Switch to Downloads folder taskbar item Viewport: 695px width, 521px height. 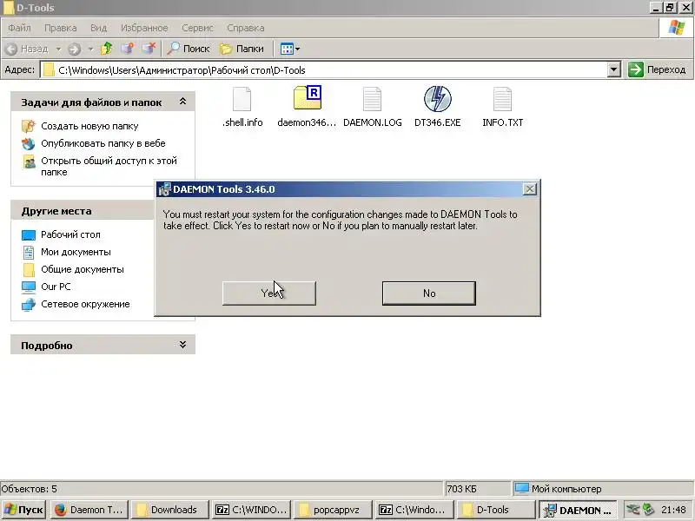click(x=169, y=510)
